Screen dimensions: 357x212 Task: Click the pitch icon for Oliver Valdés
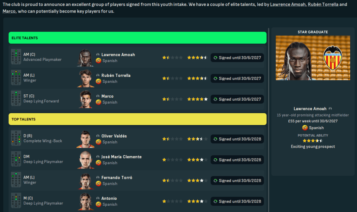[x=16, y=139]
